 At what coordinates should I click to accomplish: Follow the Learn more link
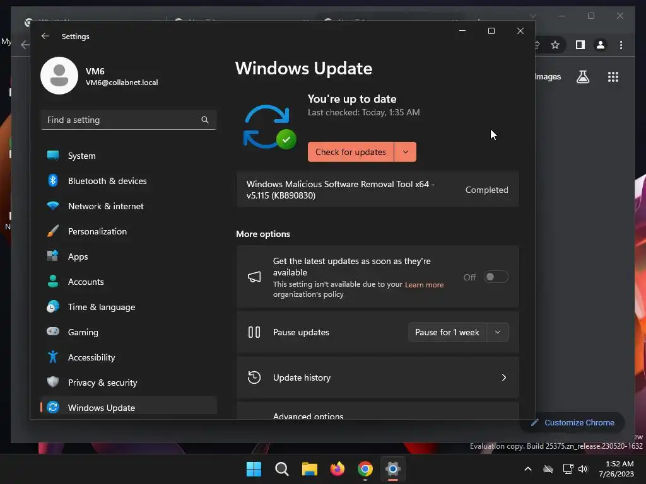(424, 284)
